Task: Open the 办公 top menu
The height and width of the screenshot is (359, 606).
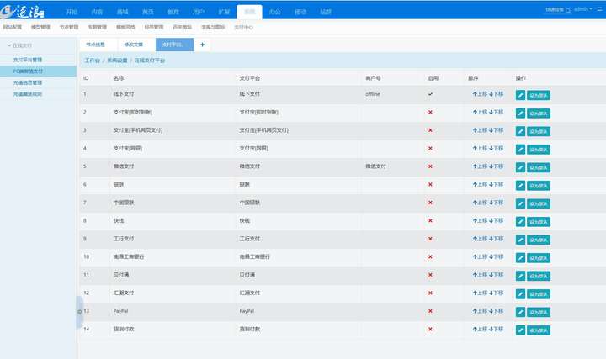Action: pyautogui.click(x=274, y=12)
